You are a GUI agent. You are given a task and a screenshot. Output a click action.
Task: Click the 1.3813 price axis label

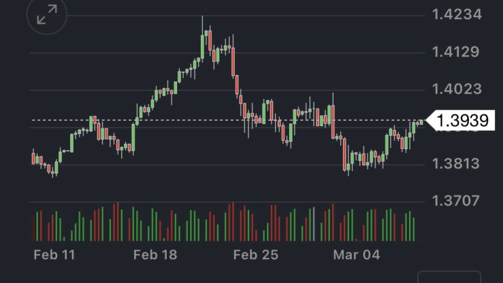pyautogui.click(x=457, y=164)
